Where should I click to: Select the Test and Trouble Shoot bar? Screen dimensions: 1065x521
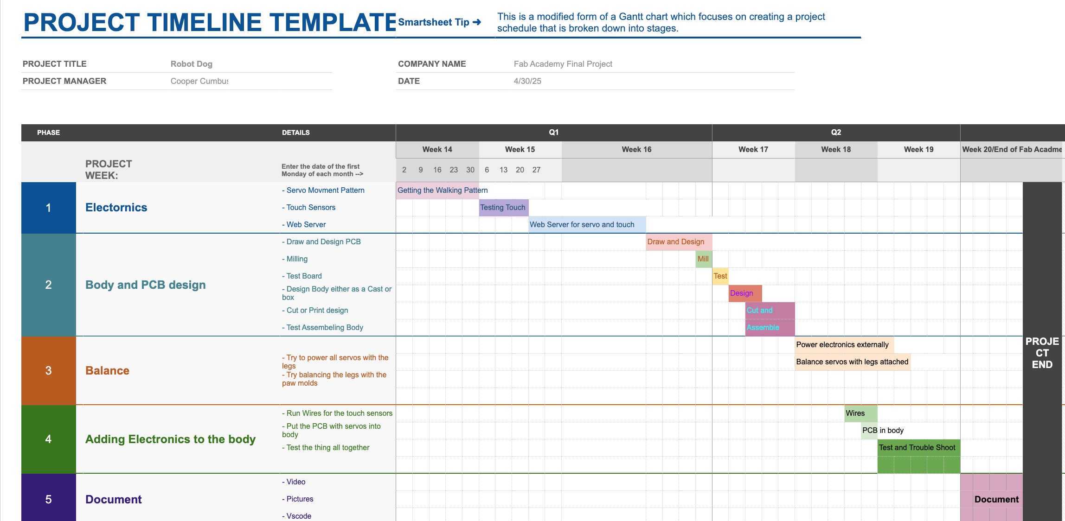[918, 448]
